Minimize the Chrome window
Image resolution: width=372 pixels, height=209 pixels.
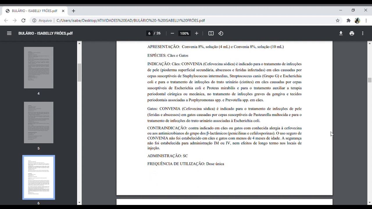[x=341, y=10]
